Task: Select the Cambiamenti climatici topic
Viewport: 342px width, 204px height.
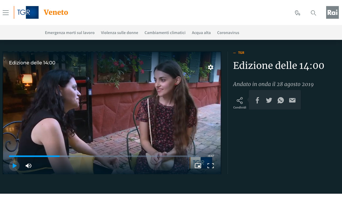Action: [x=165, y=33]
